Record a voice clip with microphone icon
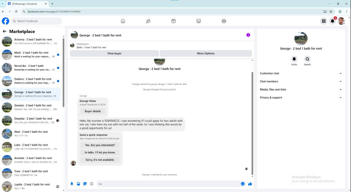The image size is (351, 192). pyautogui.click(x=72, y=184)
